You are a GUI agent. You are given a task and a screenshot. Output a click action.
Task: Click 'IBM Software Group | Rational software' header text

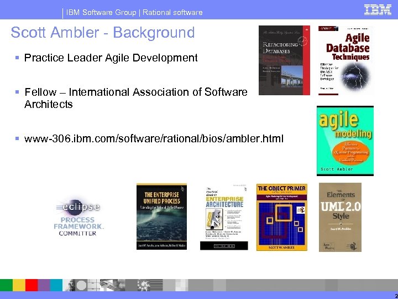tap(134, 12)
